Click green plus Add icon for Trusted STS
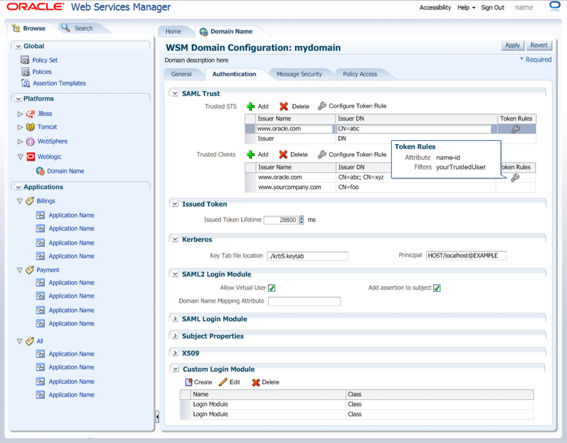Screen dimensions: 567x443 coord(251,106)
